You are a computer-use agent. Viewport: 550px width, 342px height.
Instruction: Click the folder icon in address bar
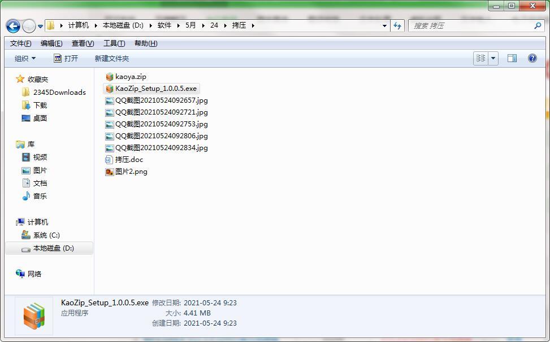(x=51, y=25)
